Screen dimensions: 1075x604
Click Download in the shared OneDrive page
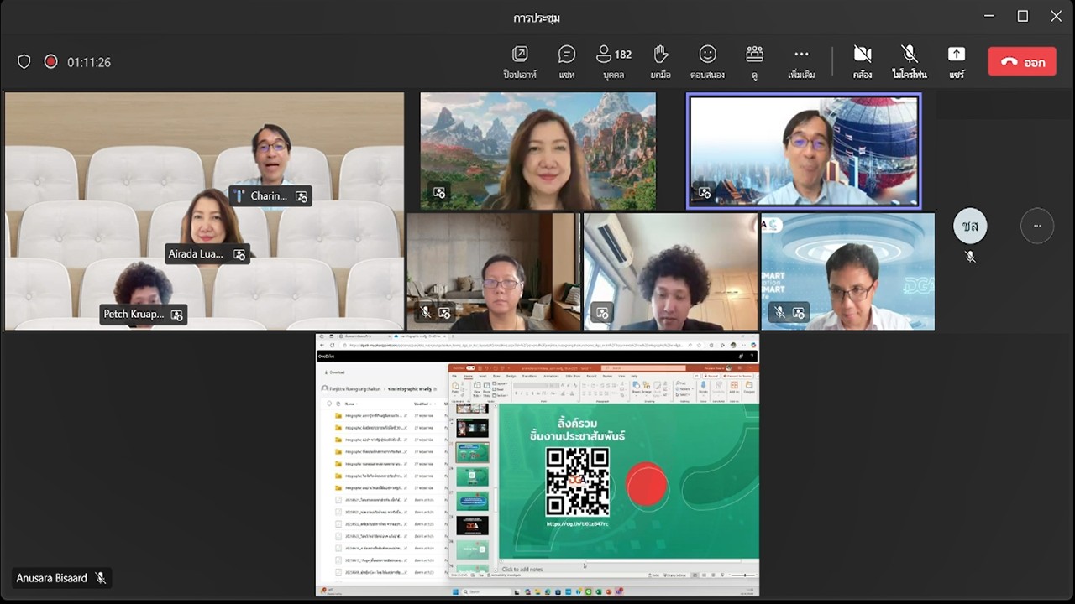pos(333,372)
